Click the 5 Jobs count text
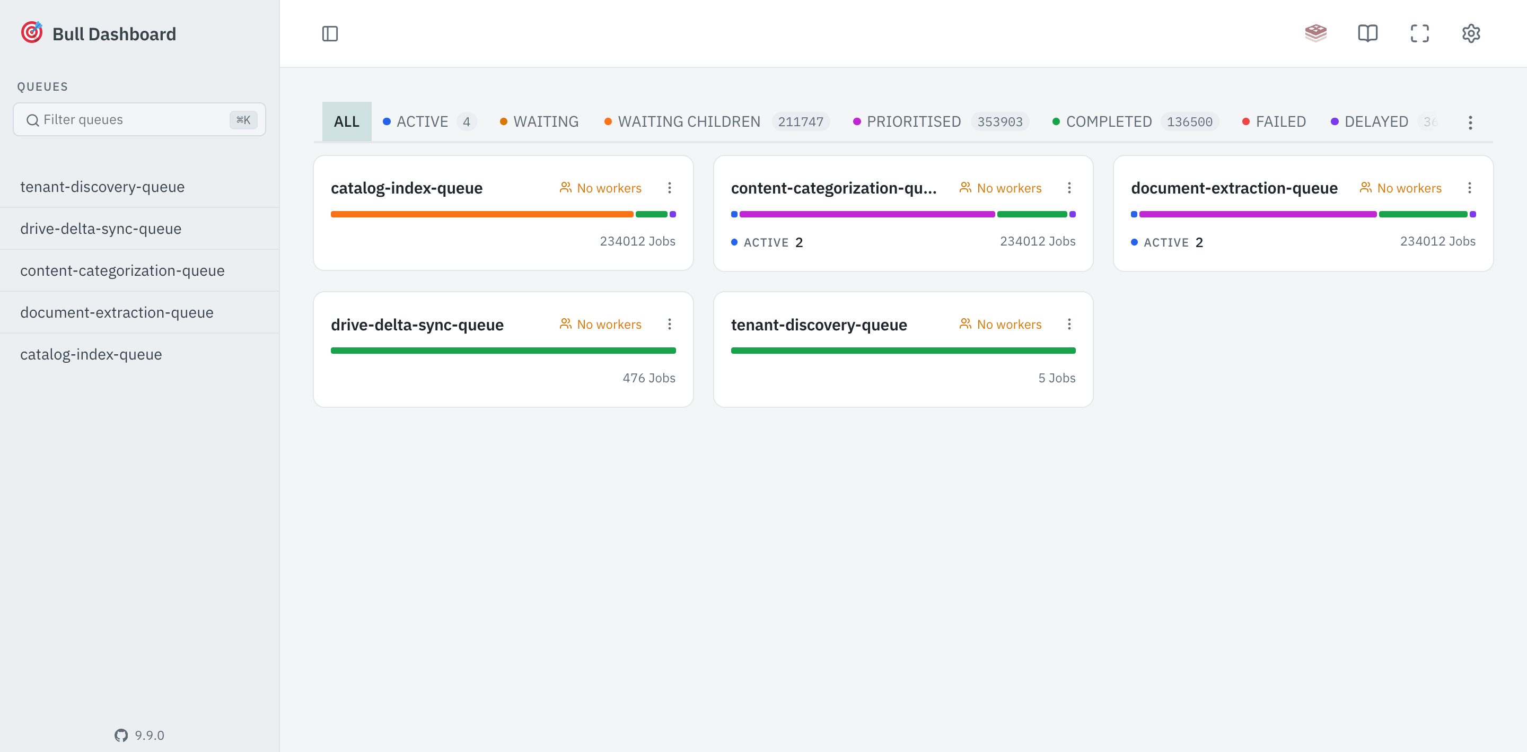1527x752 pixels. click(x=1056, y=378)
